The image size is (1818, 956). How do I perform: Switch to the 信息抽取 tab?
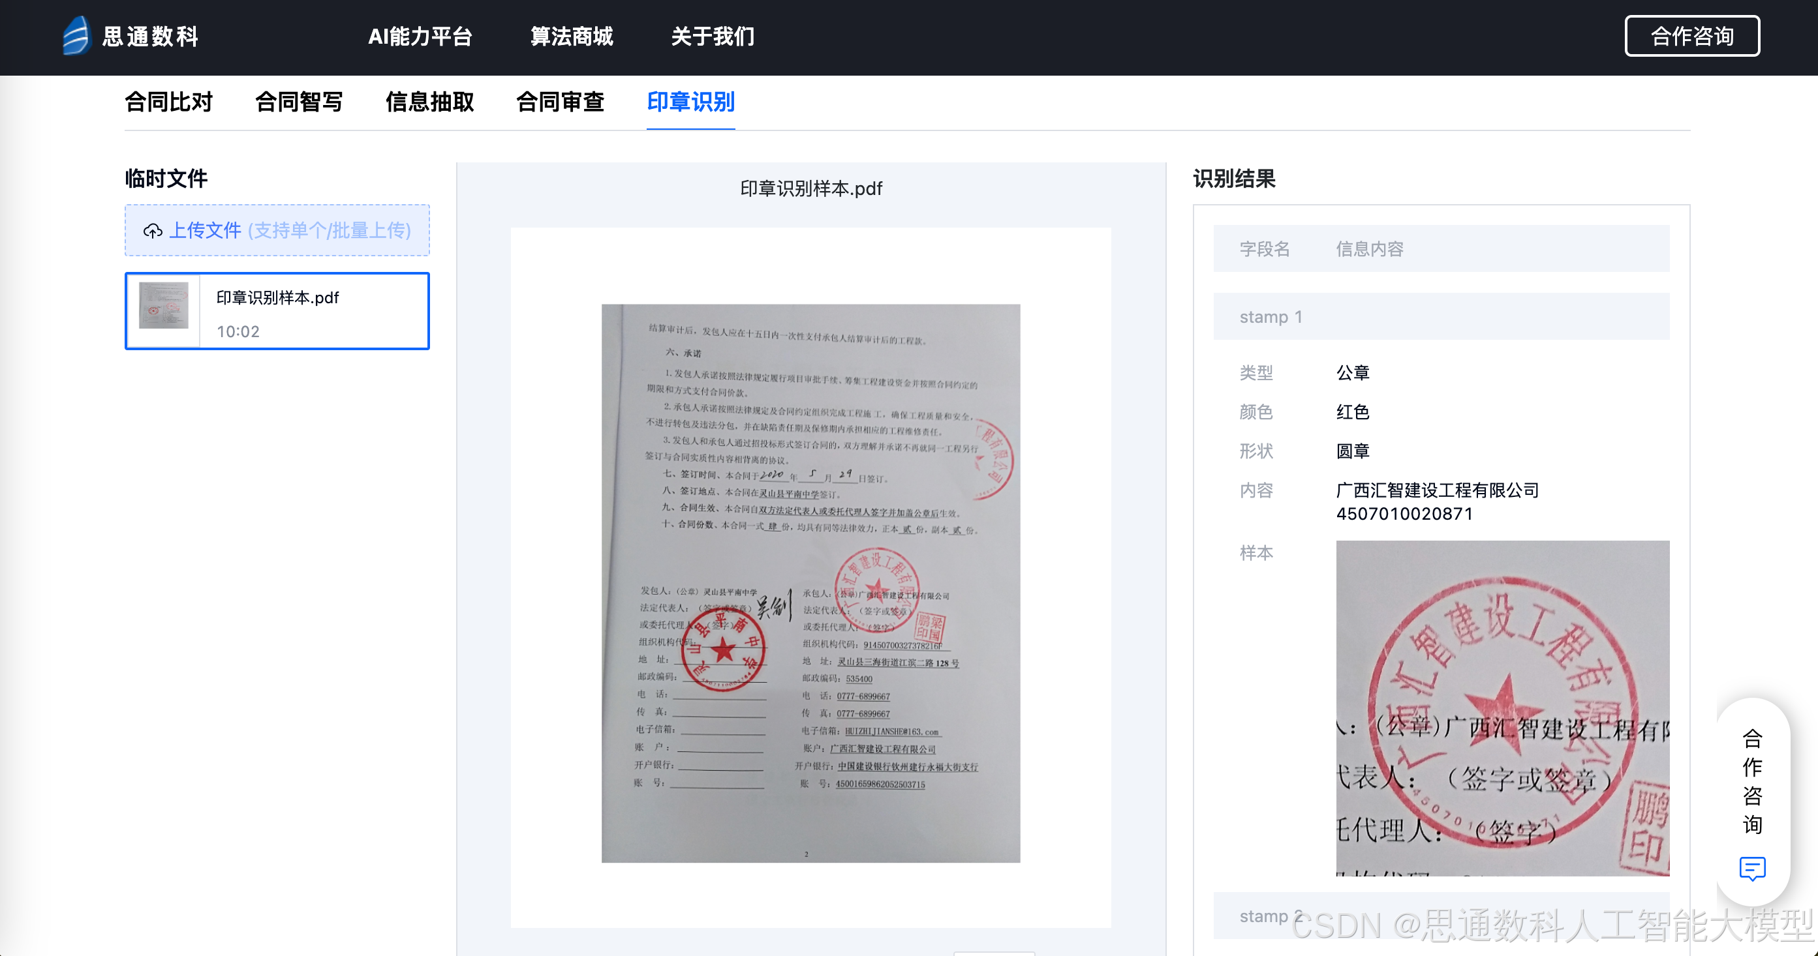pos(431,103)
